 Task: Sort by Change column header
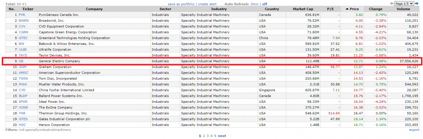tap(376, 9)
